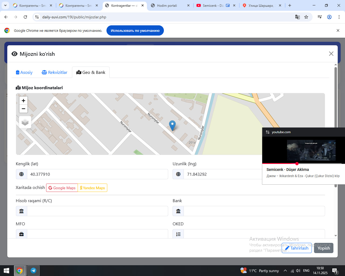Click the YouTube video progress bar
The height and width of the screenshot is (276, 345).
pyautogui.click(x=302, y=164)
